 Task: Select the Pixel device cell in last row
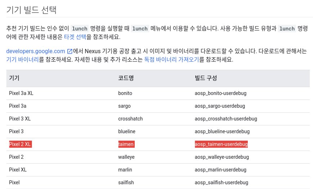(x=14, y=183)
